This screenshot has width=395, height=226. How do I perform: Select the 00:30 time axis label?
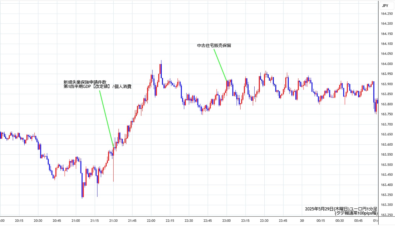point(339,221)
